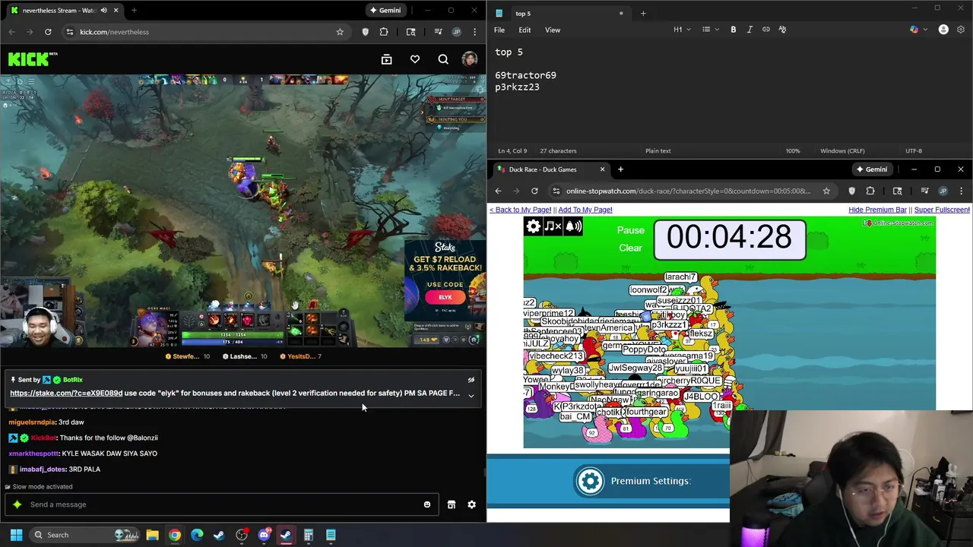Click UTF-8 encoding in Notepad status bar
This screenshot has width=973, height=547.
(x=914, y=150)
